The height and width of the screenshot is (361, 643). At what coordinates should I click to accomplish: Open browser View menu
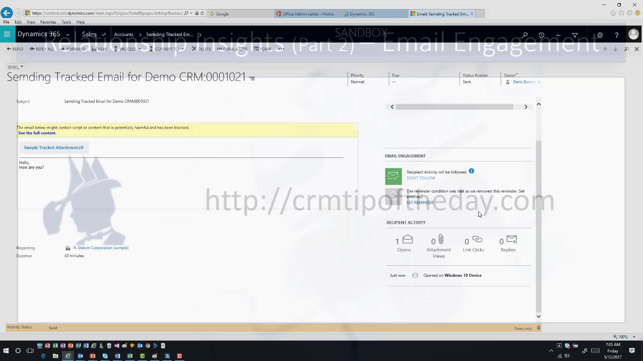pyautogui.click(x=31, y=22)
